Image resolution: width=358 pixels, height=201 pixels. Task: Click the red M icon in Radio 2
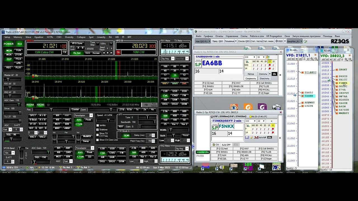(256, 137)
